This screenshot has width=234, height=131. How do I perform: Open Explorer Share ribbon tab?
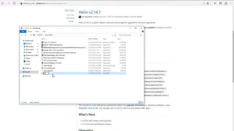pos(37,32)
